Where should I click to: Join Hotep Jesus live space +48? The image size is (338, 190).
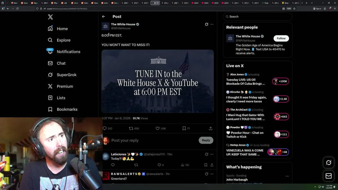(278, 152)
